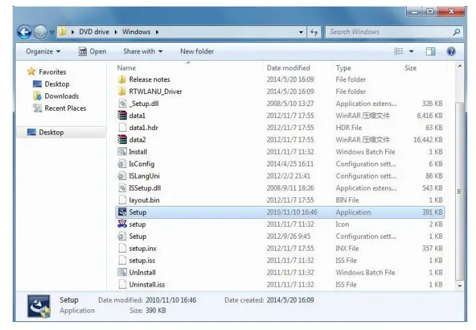
Task: Select the _Setup.dll file icon
Action: coord(122,103)
